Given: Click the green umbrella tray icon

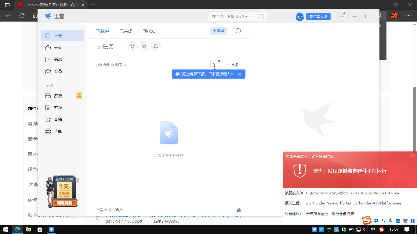Looking at the screenshot, I should [x=329, y=229].
